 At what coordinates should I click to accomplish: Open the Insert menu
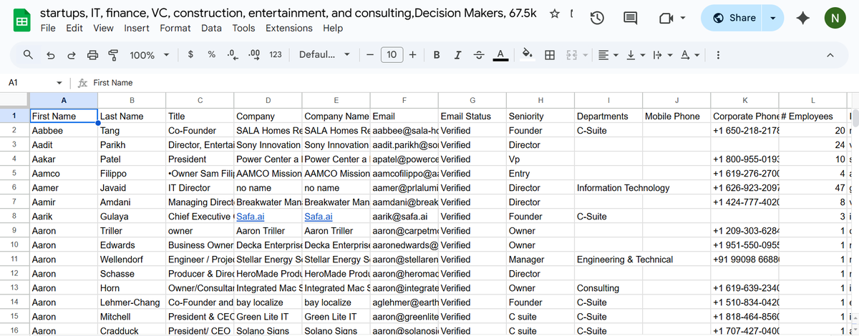(x=137, y=28)
